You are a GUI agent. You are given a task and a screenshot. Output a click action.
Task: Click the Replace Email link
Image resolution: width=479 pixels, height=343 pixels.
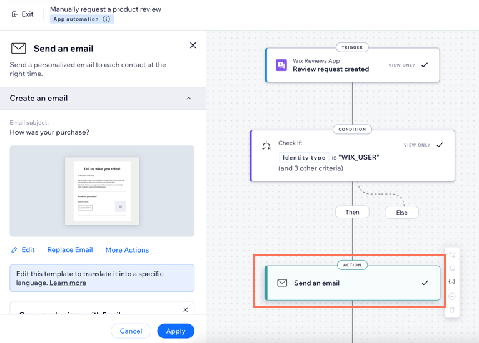[70, 250]
